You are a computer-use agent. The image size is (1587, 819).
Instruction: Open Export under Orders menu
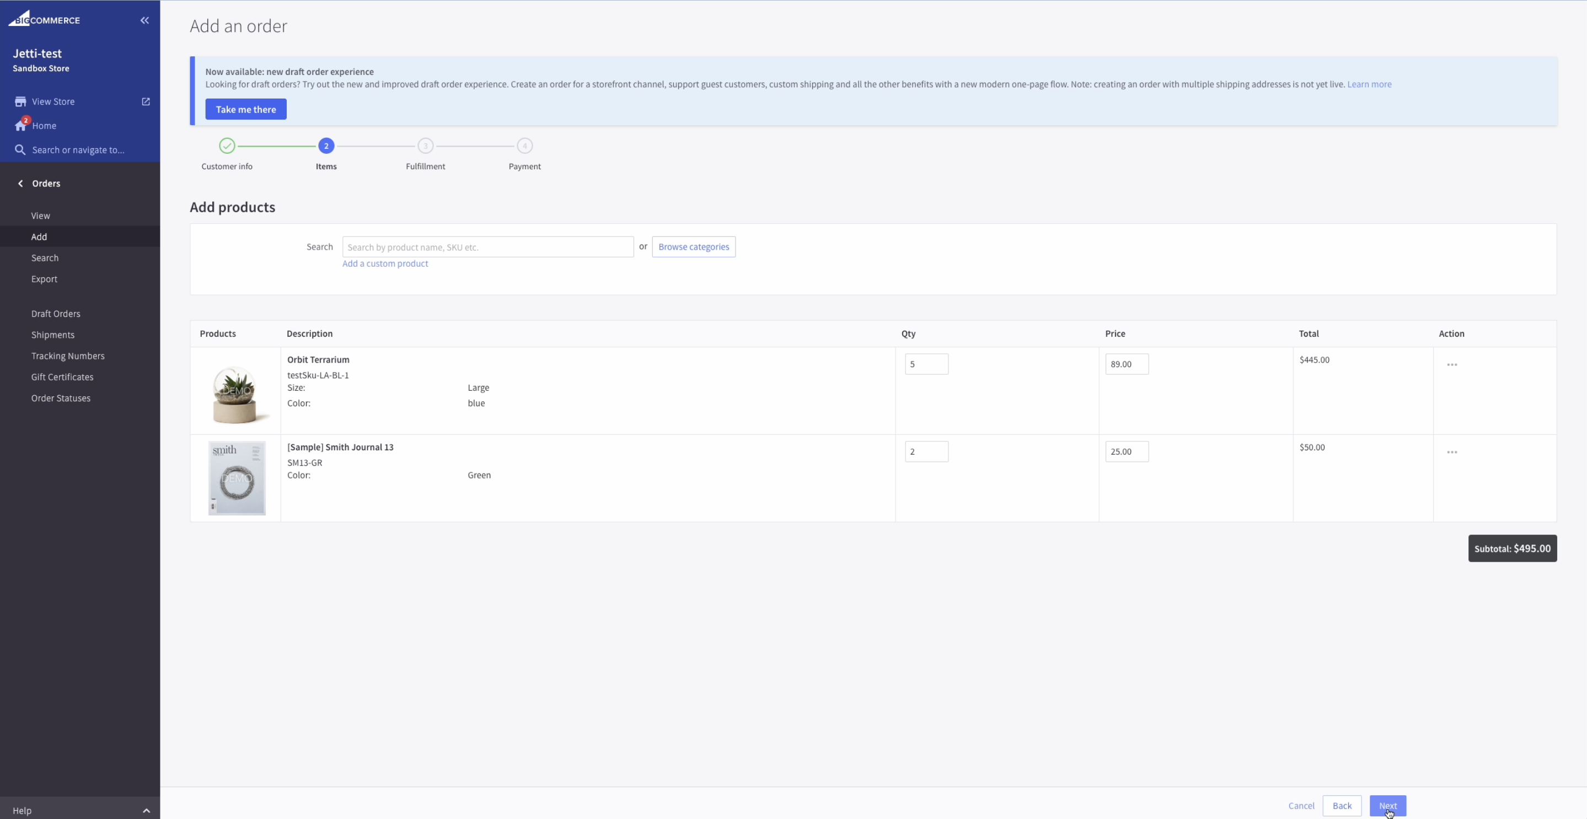tap(44, 279)
